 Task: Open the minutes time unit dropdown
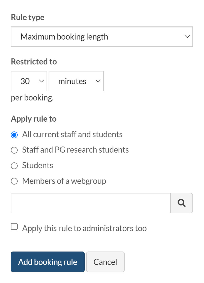(x=76, y=81)
